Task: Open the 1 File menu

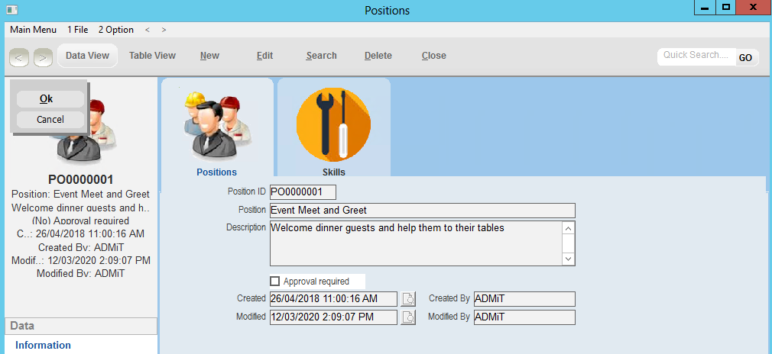Action: point(77,30)
